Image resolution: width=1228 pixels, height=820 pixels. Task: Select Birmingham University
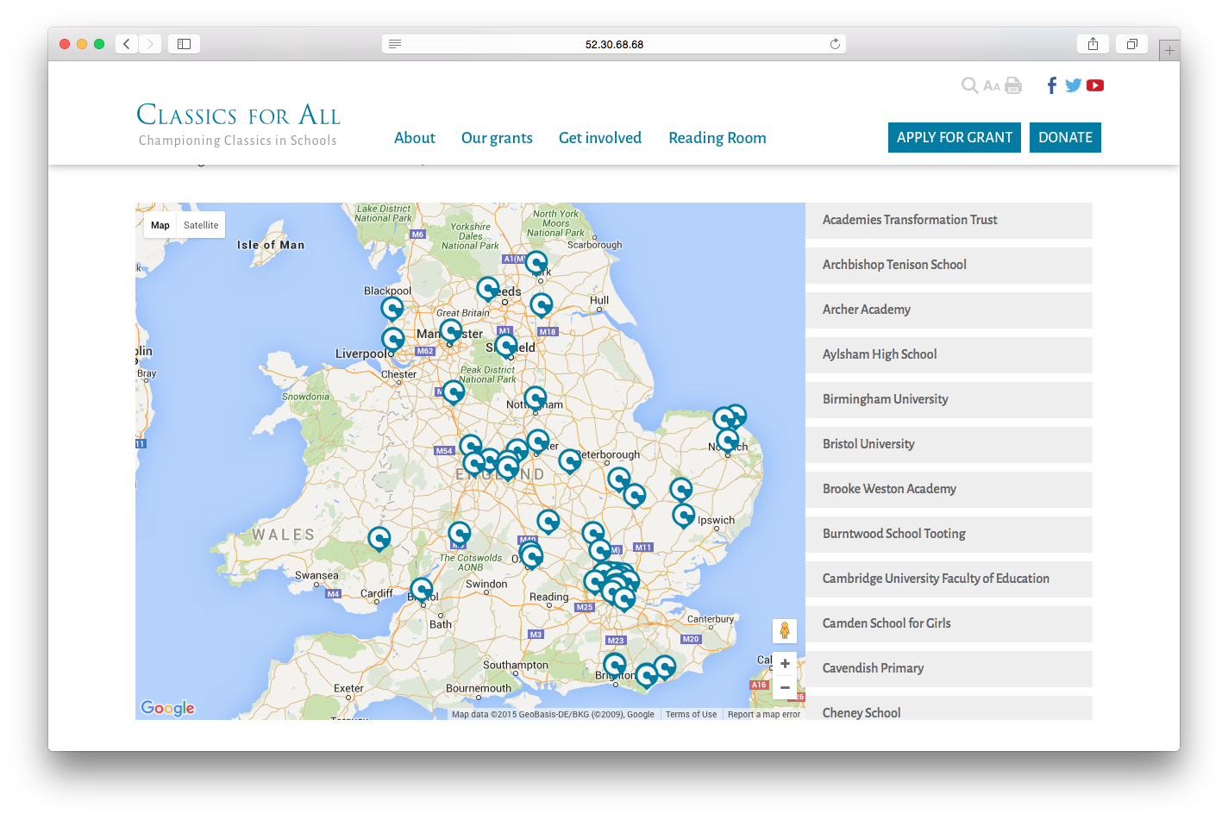[x=949, y=399]
